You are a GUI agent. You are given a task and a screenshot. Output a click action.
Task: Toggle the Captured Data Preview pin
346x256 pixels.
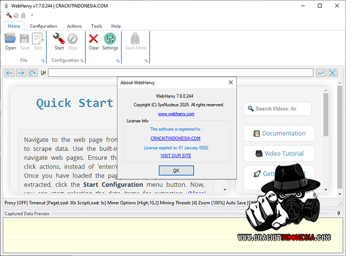339,213
